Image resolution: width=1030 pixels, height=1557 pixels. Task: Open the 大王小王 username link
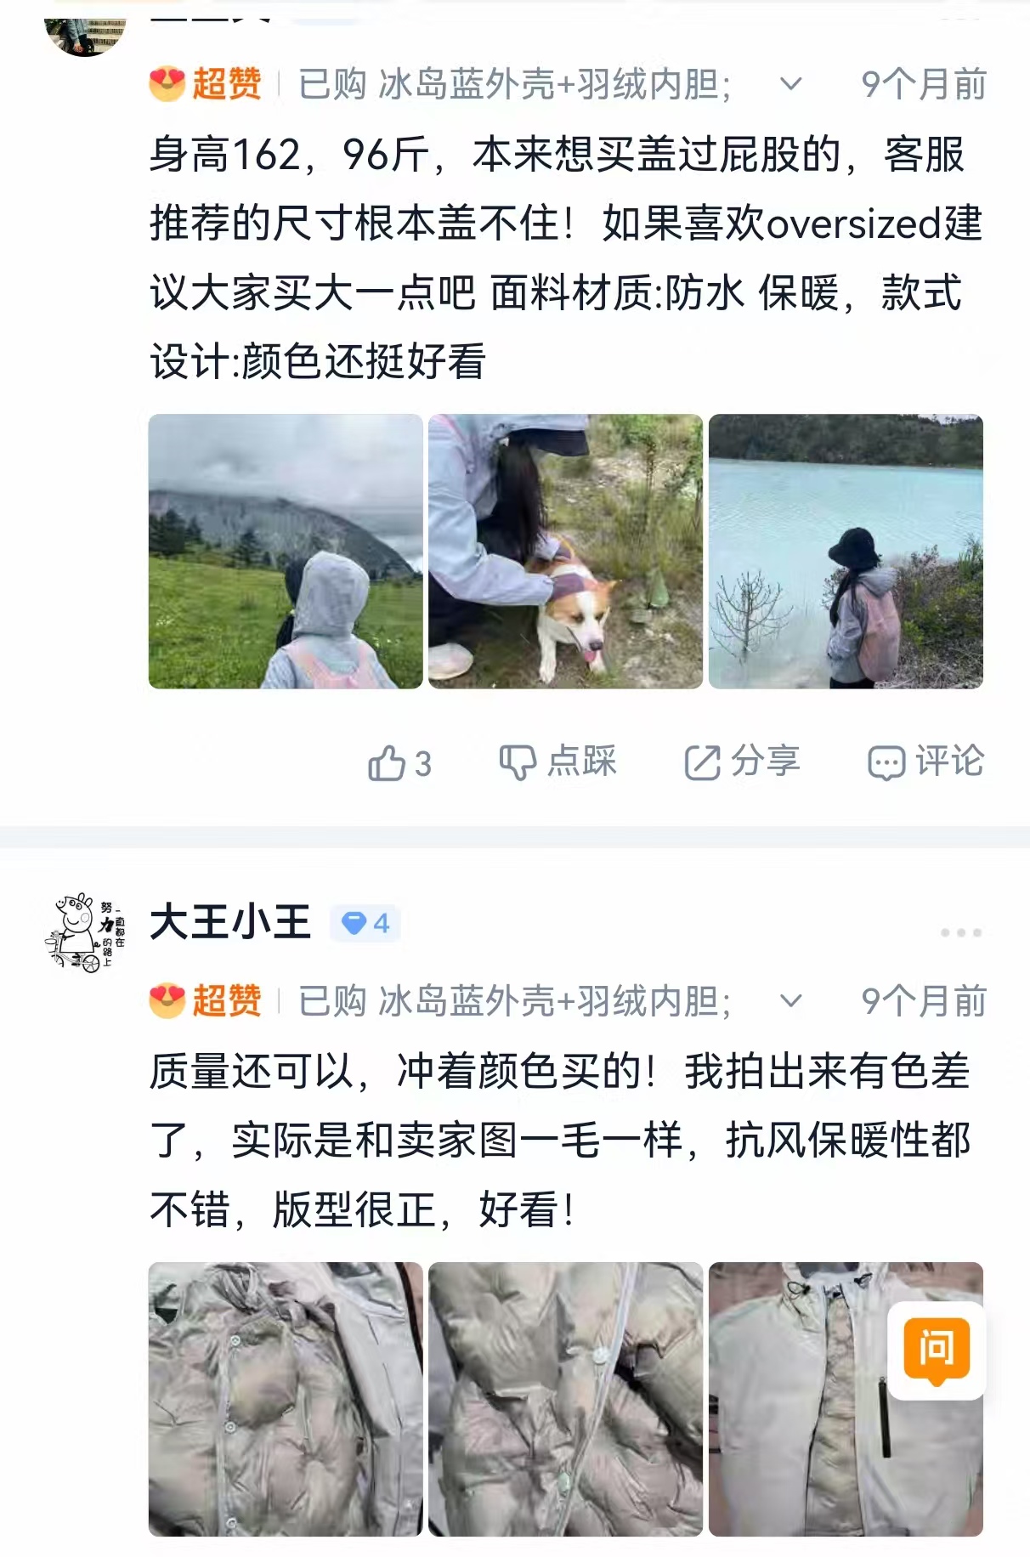(x=230, y=923)
